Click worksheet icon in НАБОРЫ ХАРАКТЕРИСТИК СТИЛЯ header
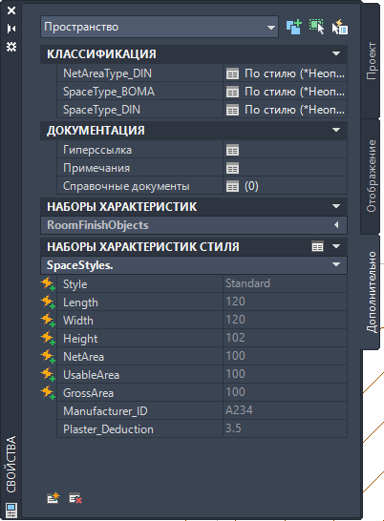 (317, 246)
